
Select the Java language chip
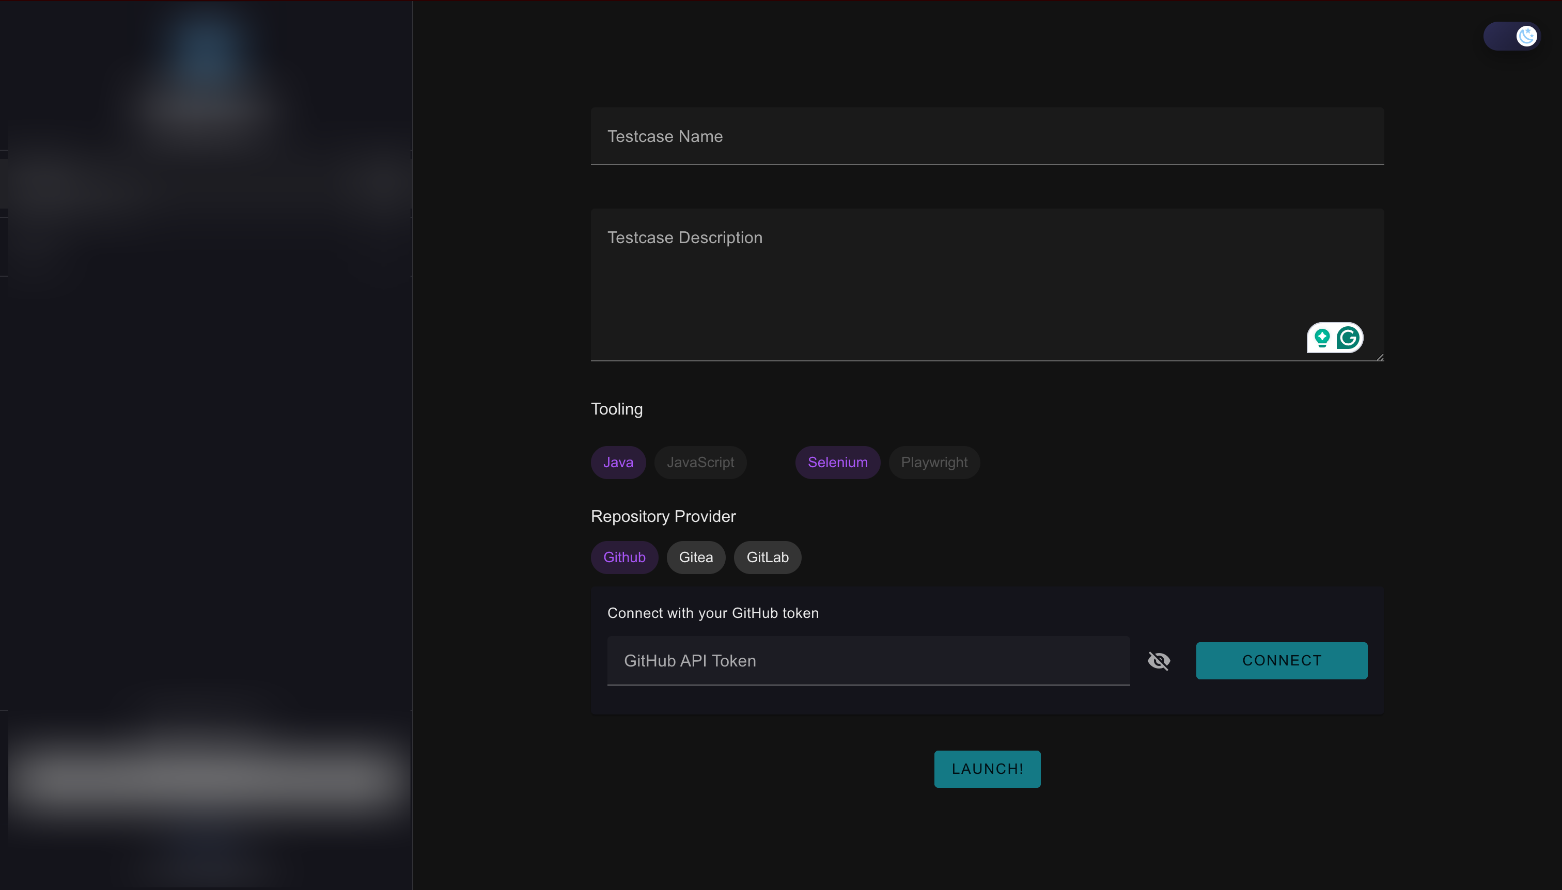pyautogui.click(x=618, y=462)
